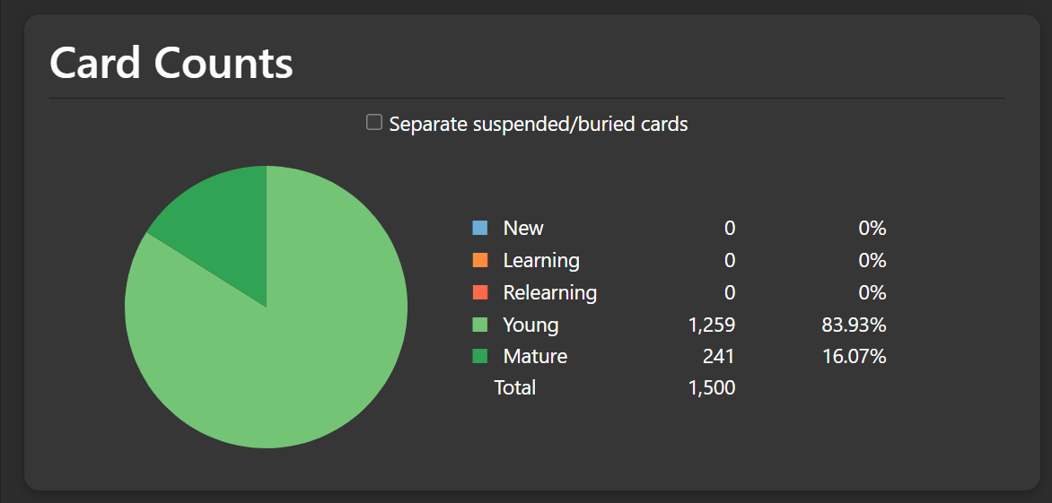Click the Total row label
1052x503 pixels.
click(515, 388)
